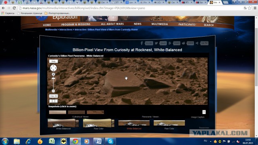Screen dimensions: 258x145
Task: Open the Импортированные bookmarks folder
Action: pyautogui.click(x=57, y=13)
